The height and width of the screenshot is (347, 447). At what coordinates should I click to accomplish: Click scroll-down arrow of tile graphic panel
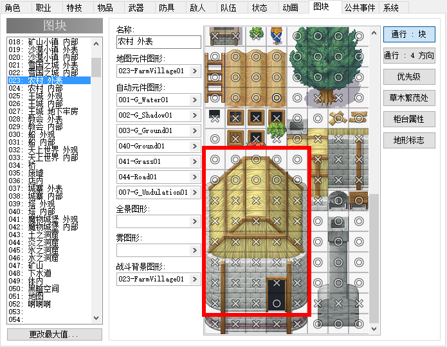coord(374,329)
